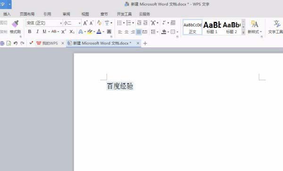The height and width of the screenshot is (171, 283).
Task: Align text left
Action: coord(120,32)
